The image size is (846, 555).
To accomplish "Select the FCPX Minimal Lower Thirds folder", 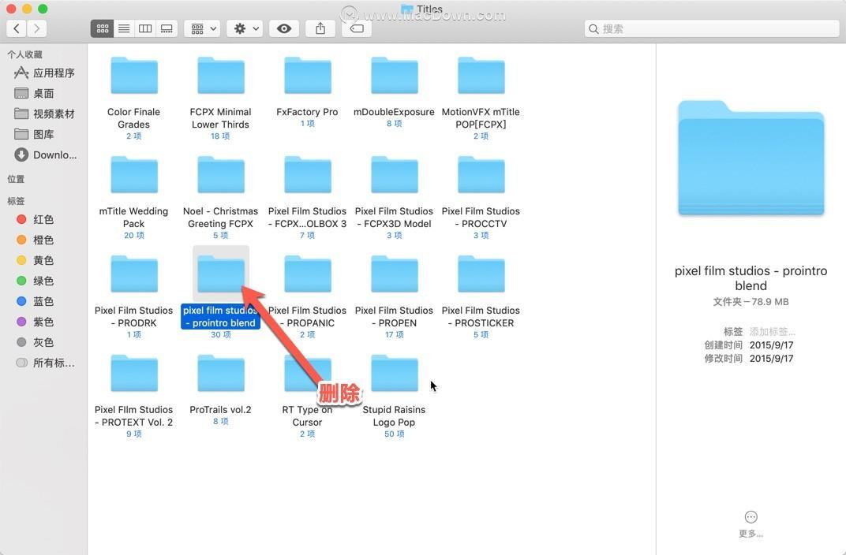I will click(x=221, y=76).
